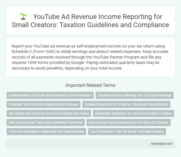Open 'Categorizing Income: Hobby vs. Business Classification' tag

click(x=126, y=104)
